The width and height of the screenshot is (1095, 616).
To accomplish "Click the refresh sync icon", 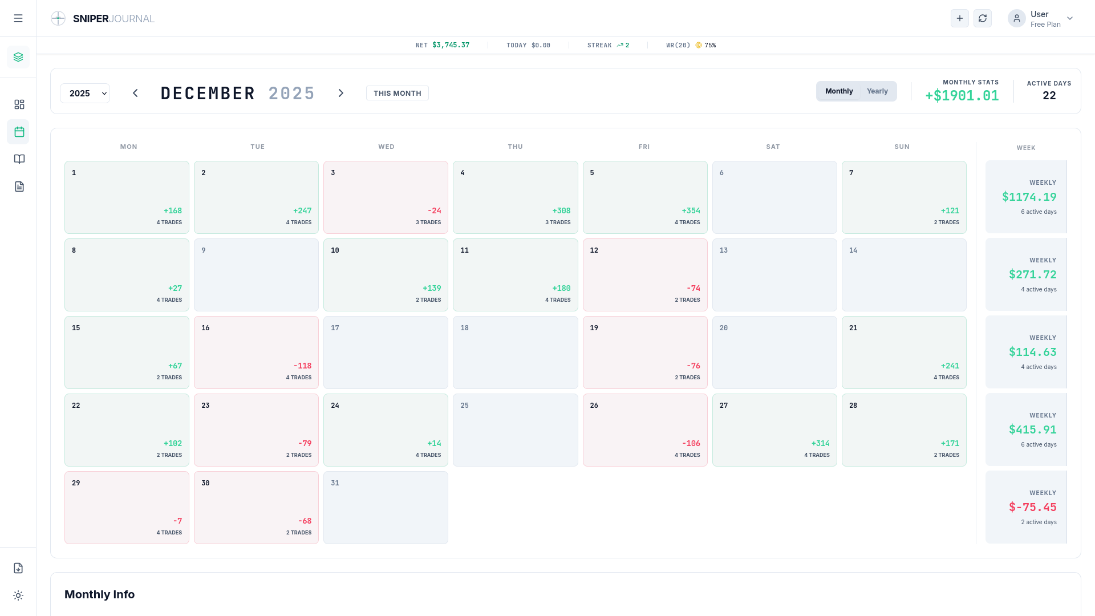I will 983,18.
